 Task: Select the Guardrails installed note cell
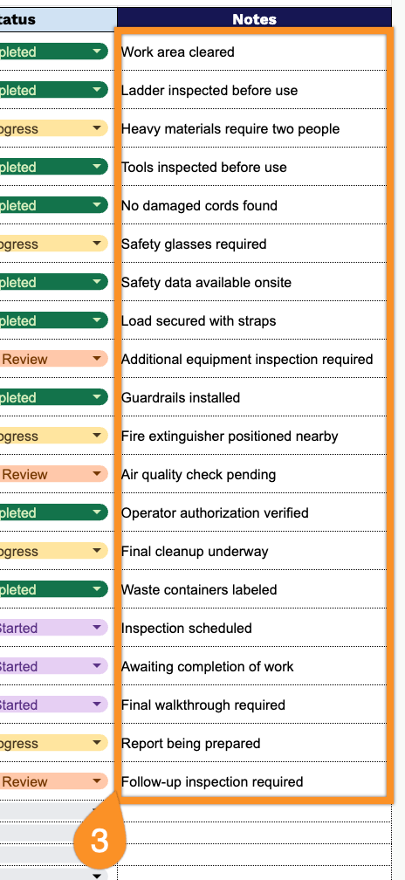(x=252, y=397)
